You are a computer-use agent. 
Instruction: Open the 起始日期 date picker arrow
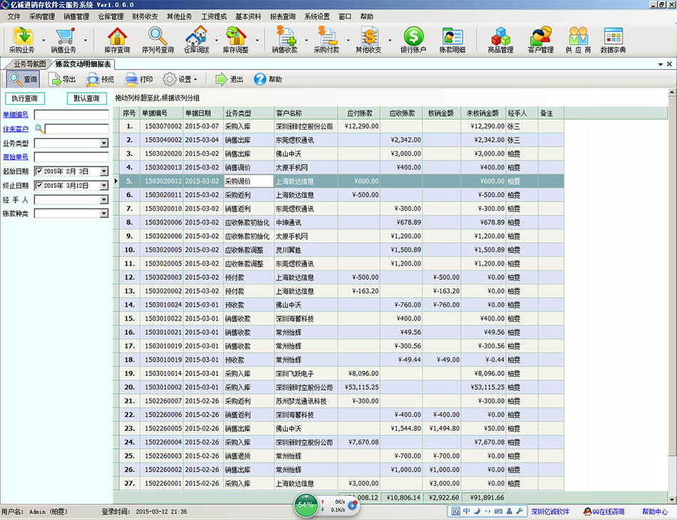[x=103, y=172]
